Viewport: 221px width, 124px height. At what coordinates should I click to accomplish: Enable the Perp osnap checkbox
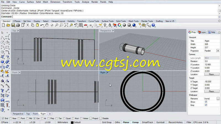(x=49, y=118)
